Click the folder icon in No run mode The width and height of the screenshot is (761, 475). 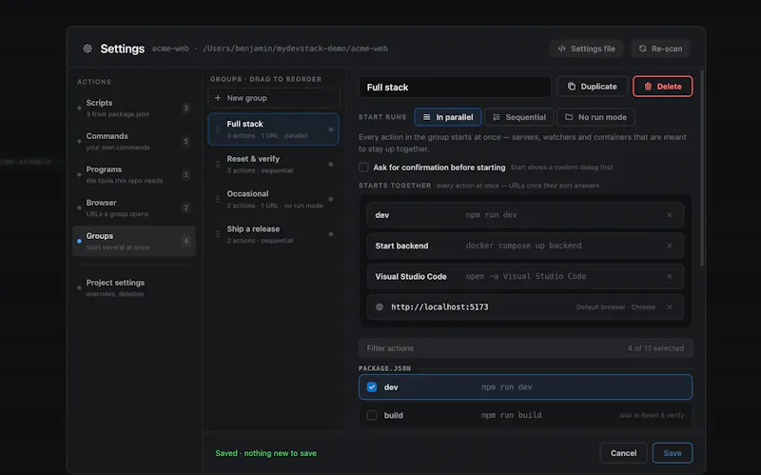(x=569, y=117)
